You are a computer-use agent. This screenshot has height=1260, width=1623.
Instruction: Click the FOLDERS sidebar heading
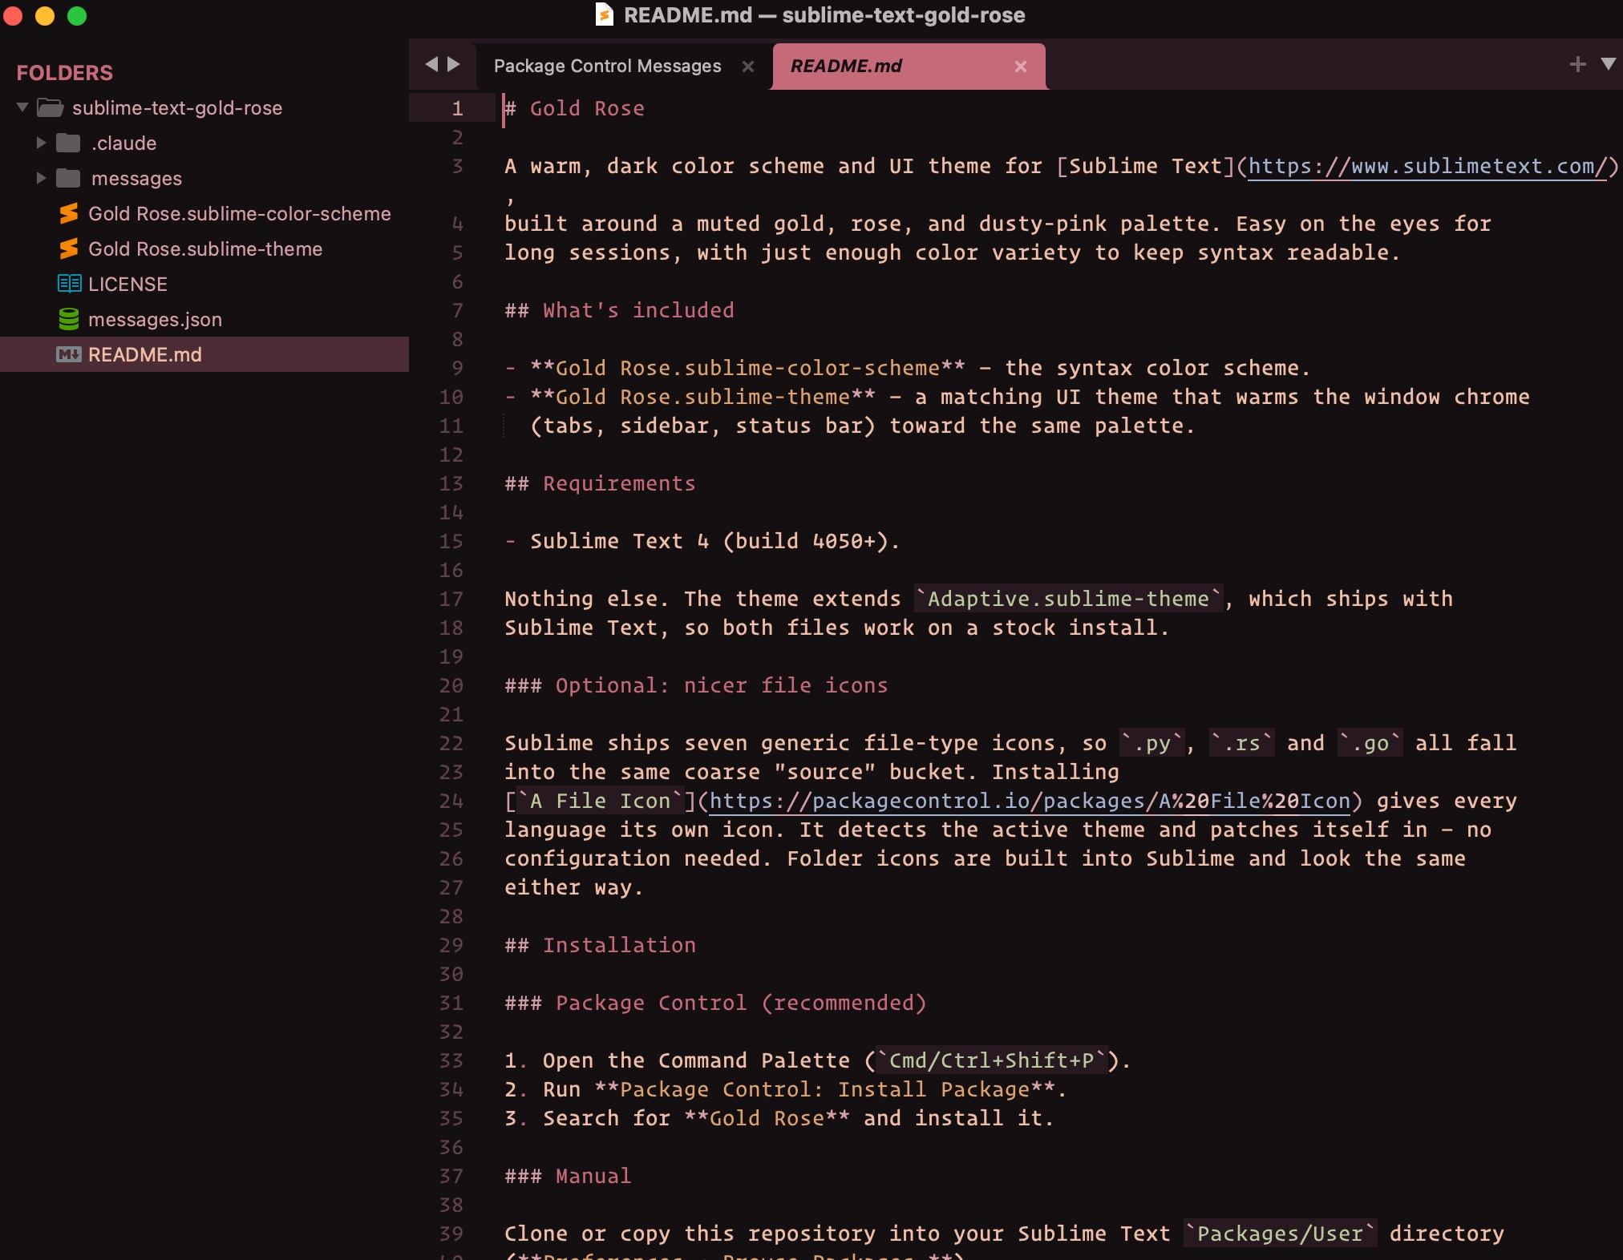[x=64, y=73]
